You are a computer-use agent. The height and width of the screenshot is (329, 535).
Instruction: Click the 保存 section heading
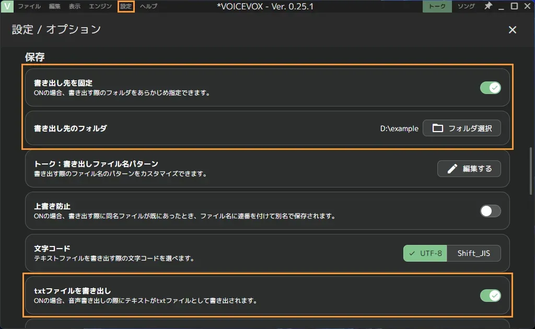pos(35,57)
